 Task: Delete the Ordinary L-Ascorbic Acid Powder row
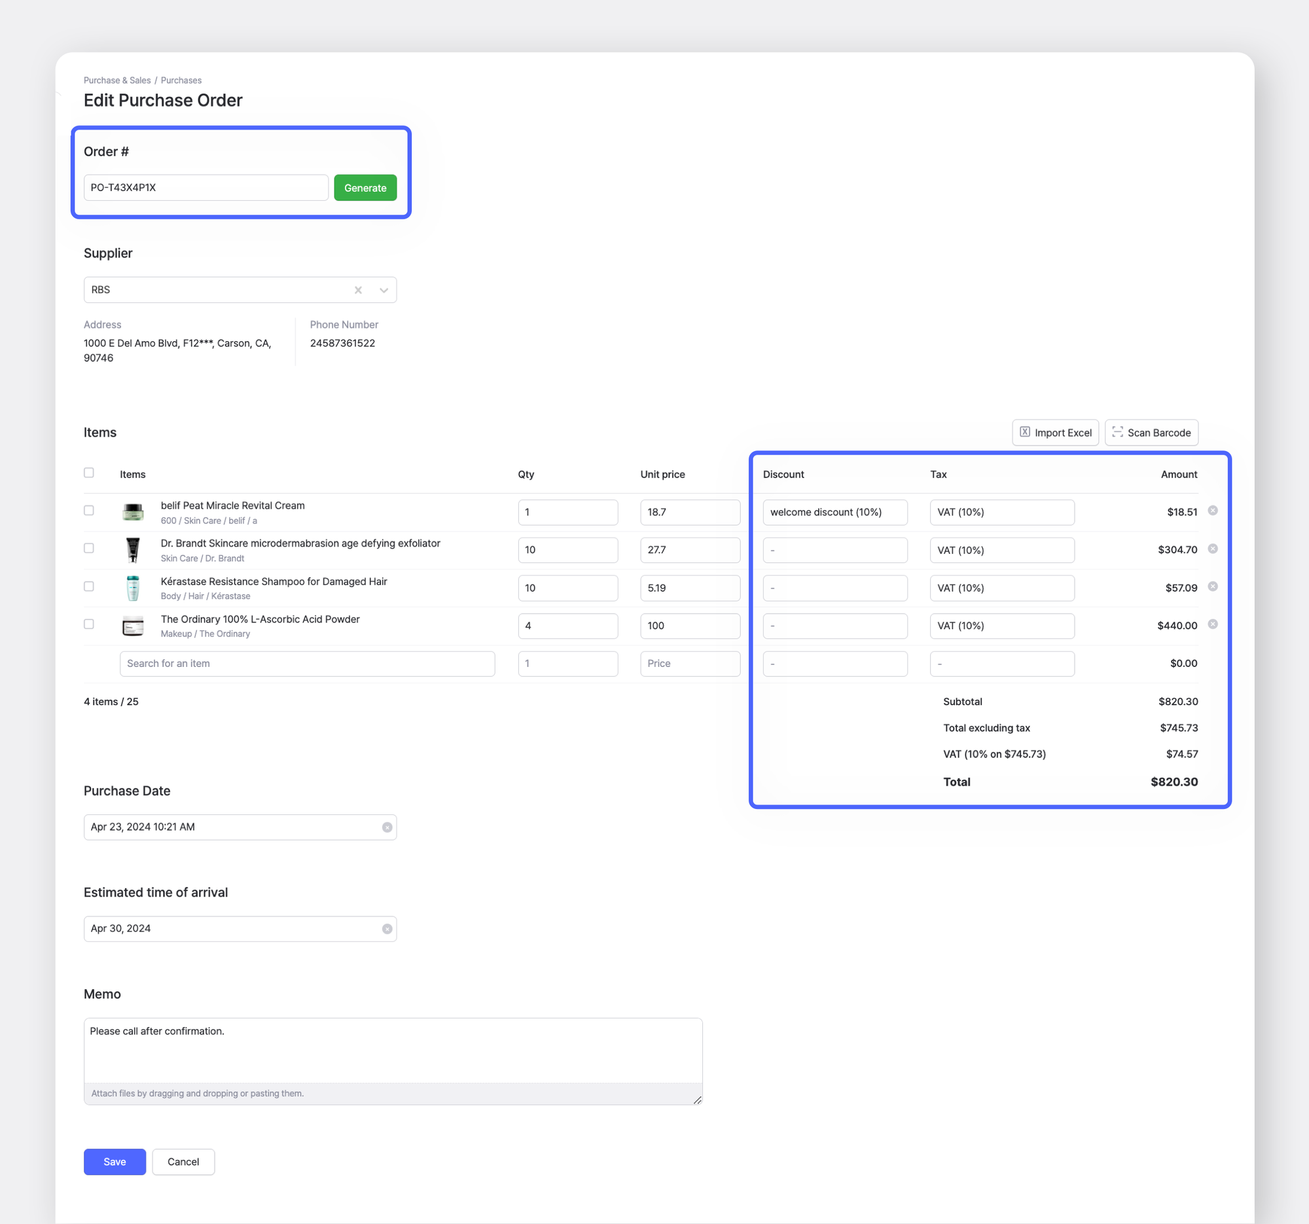pos(1213,624)
